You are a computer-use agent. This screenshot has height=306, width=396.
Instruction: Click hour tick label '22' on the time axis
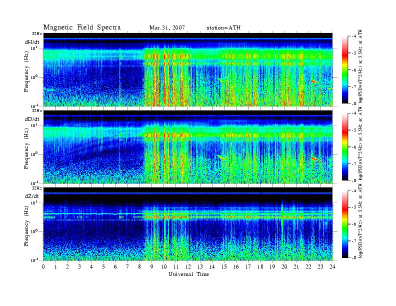click(308, 266)
